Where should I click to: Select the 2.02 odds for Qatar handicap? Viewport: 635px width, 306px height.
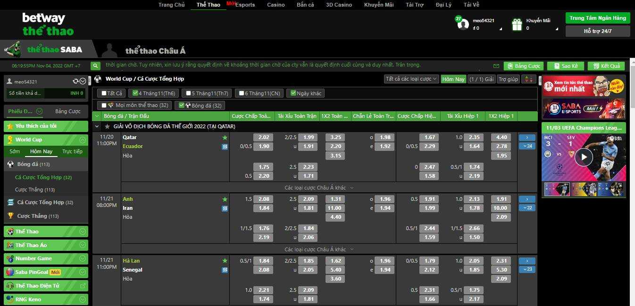coord(263,137)
